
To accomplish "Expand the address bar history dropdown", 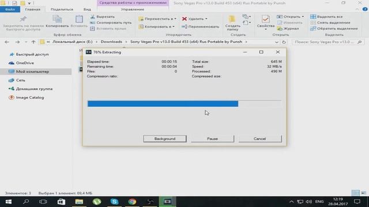I will (277, 42).
